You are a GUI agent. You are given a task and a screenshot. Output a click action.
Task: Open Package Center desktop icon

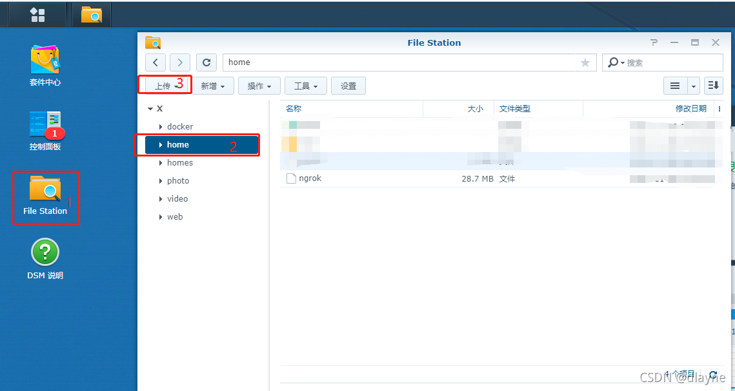[x=45, y=66]
